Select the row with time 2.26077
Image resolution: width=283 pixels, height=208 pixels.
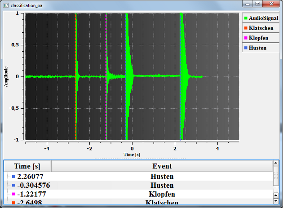138,177
